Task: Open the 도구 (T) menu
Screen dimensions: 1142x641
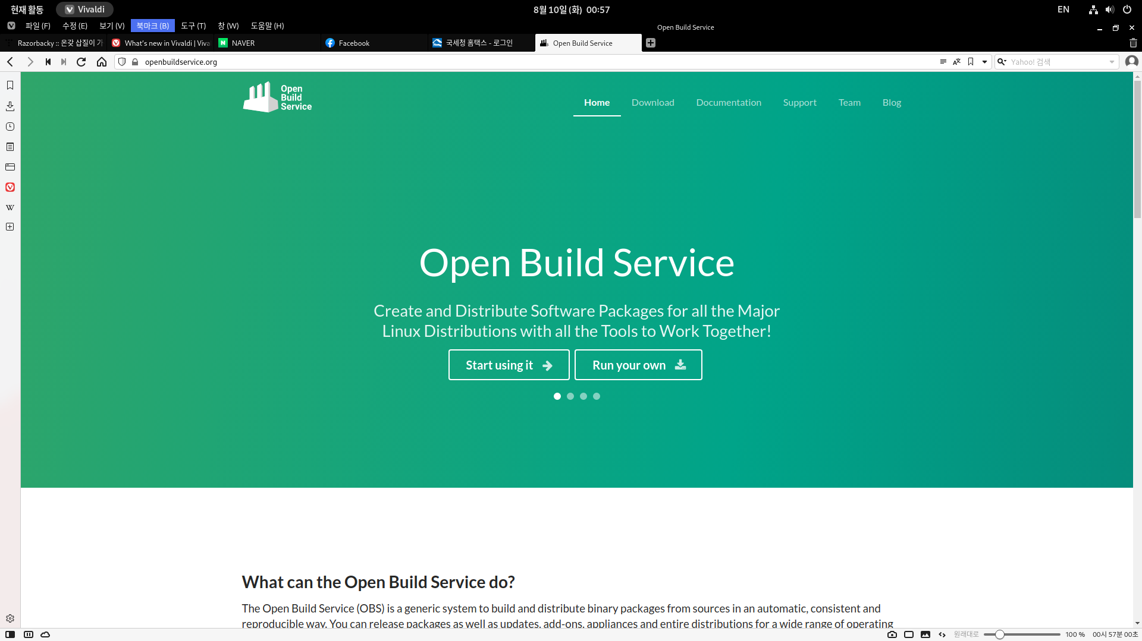Action: tap(193, 26)
